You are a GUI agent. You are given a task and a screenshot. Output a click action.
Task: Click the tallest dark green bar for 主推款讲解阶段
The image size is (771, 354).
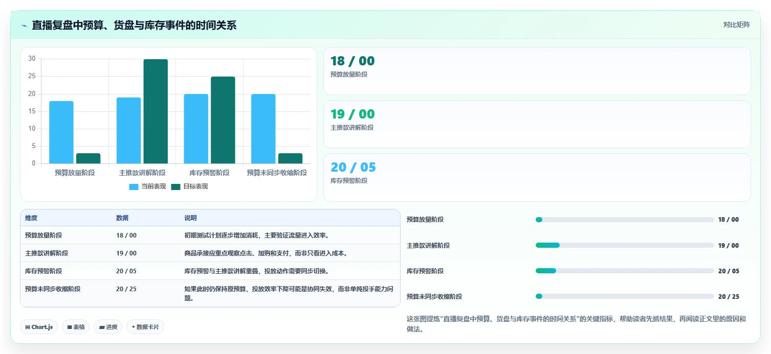click(x=156, y=111)
